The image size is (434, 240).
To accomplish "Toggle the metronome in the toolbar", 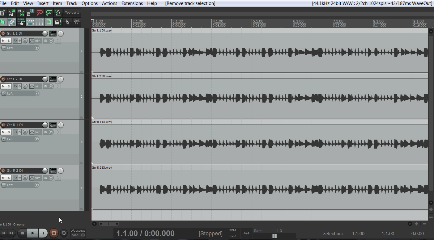I will pos(58,13).
